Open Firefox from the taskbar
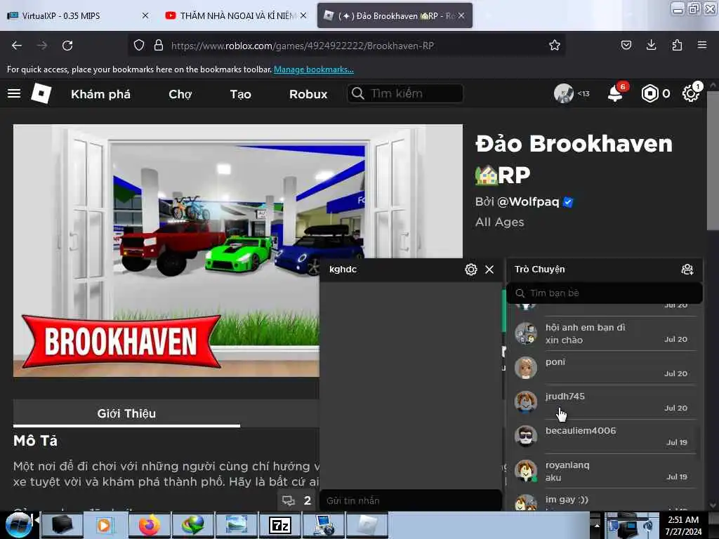Viewport: 719px width, 539px height. click(149, 525)
